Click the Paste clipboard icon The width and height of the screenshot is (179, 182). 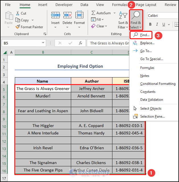9,15
